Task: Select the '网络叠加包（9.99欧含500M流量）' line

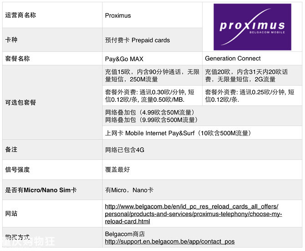Action: point(152,120)
